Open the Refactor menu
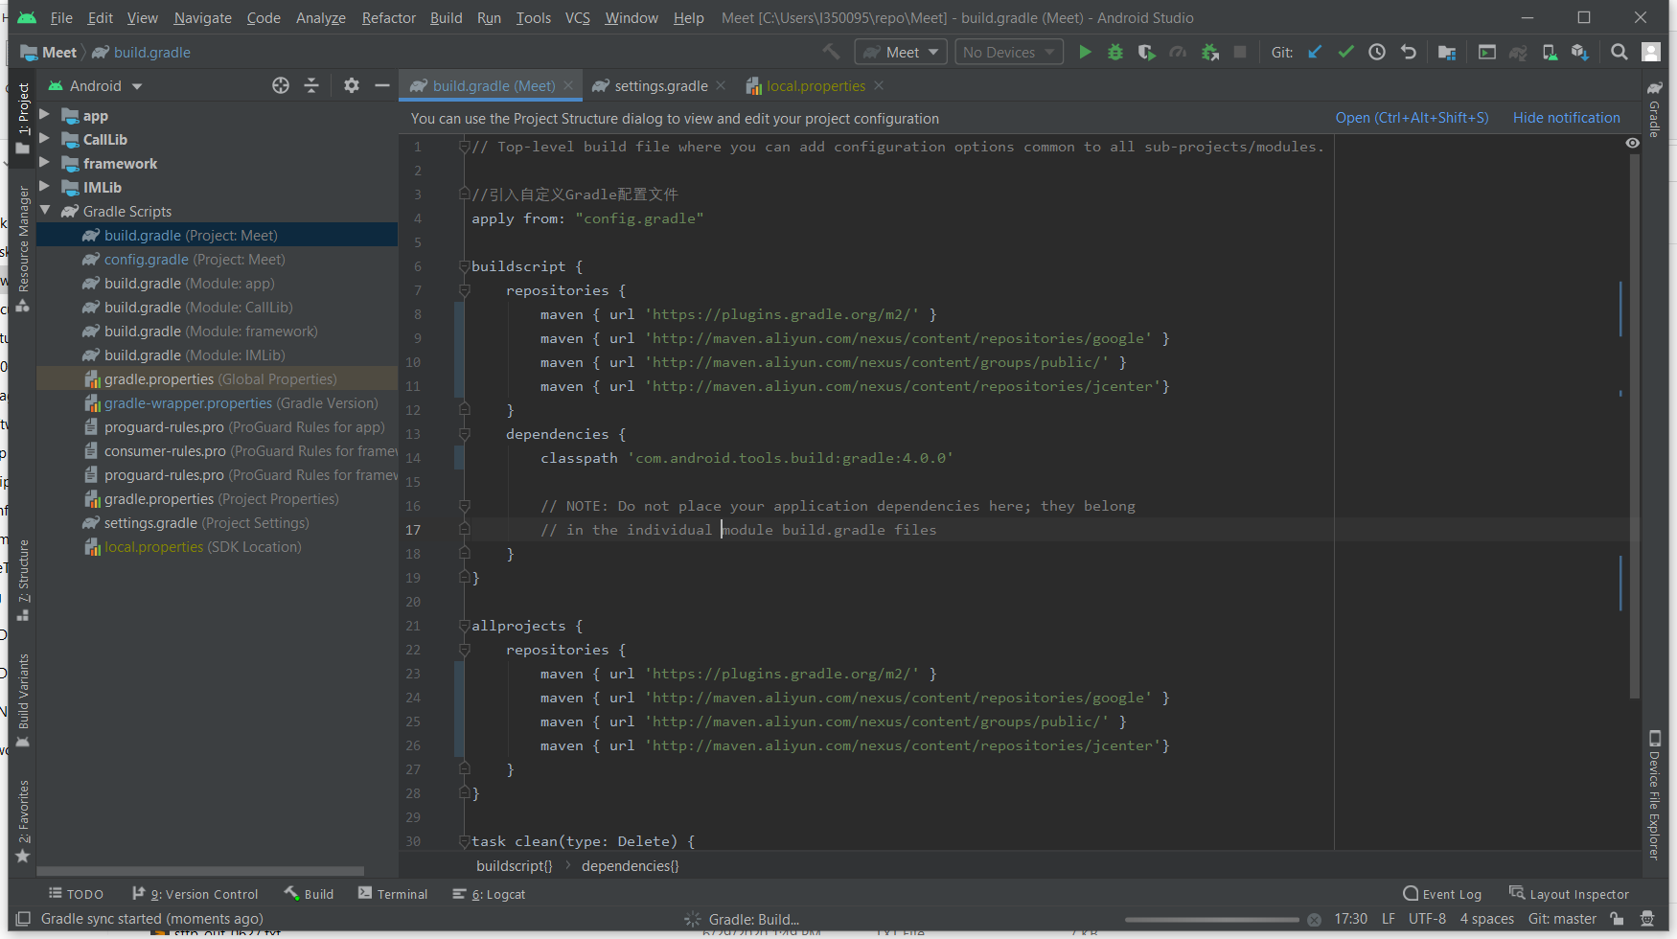The width and height of the screenshot is (1677, 939). (x=388, y=17)
